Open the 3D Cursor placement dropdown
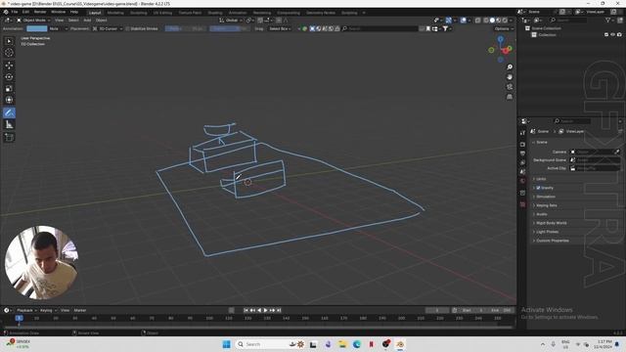The image size is (626, 352). 108,28
